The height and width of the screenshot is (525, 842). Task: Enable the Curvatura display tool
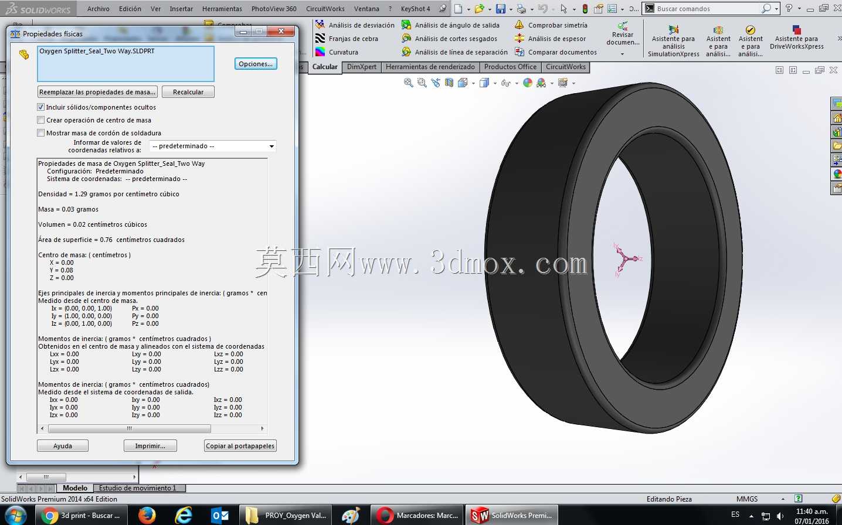tap(337, 52)
